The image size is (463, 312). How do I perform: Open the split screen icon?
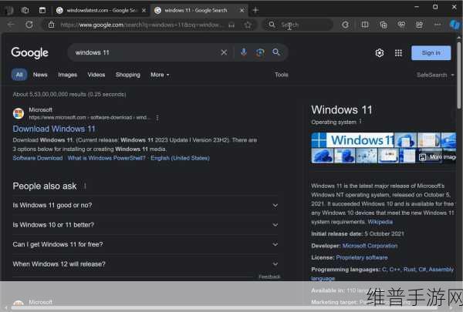365,25
